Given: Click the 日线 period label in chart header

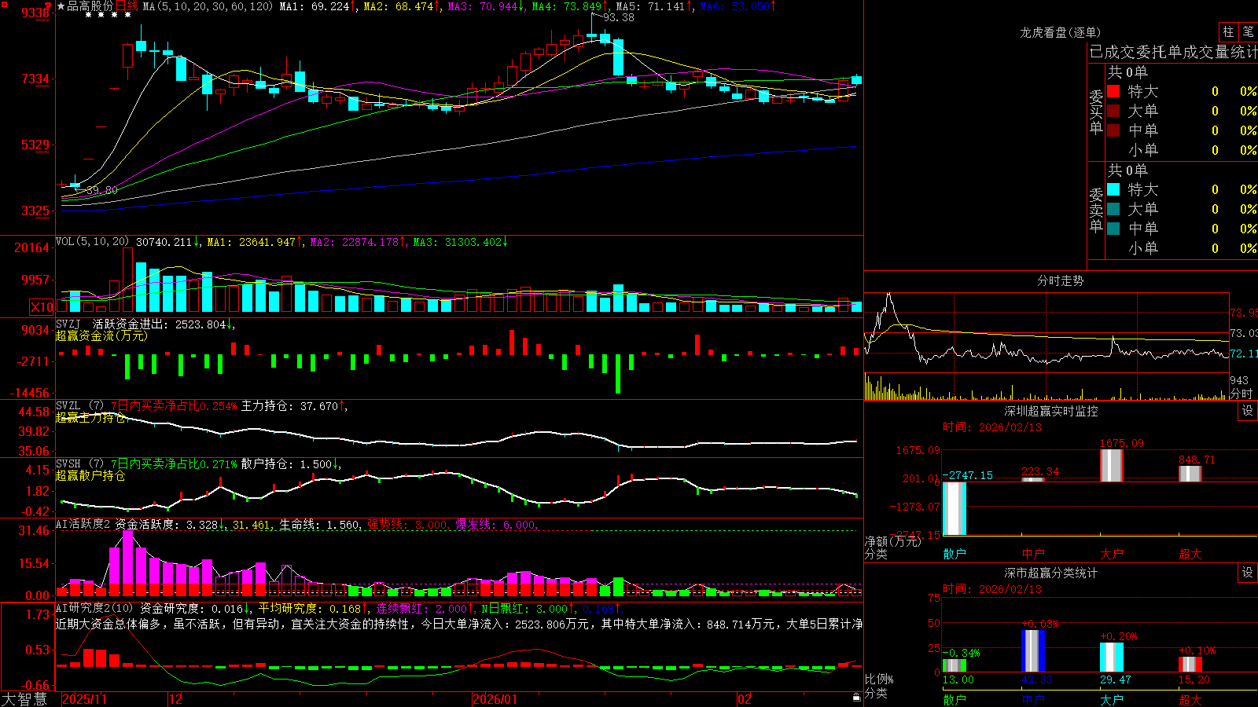Looking at the screenshot, I should coord(126,6).
